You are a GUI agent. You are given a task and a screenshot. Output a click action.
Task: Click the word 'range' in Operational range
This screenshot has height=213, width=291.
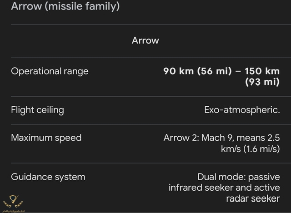(76, 72)
